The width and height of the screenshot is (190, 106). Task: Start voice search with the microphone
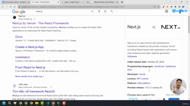(99, 11)
